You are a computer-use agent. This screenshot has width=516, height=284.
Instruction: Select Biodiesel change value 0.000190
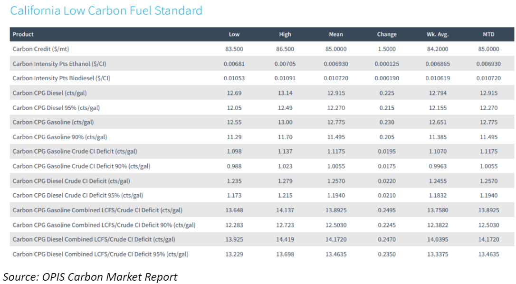(387, 78)
